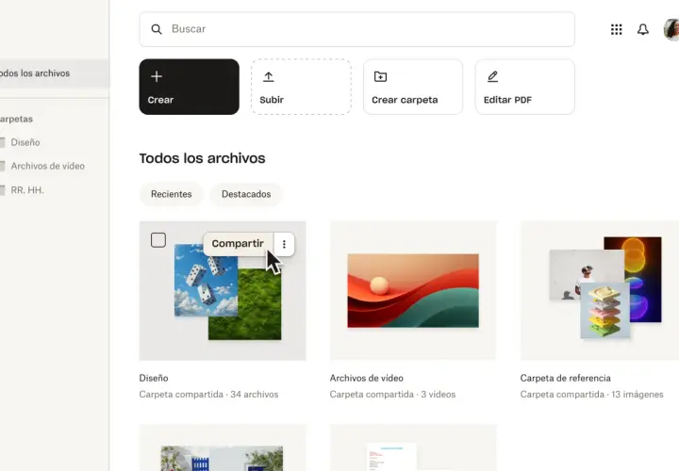Click the Subir button
Viewport: 679px width, 471px height.
coord(301,87)
